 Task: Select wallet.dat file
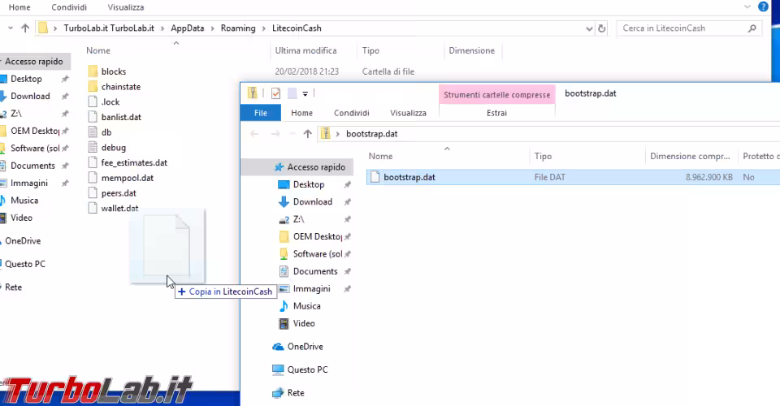[x=119, y=208]
